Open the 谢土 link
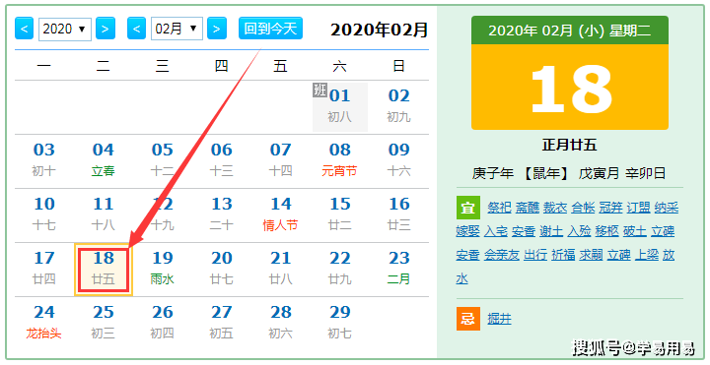Screen dimensions: 710x365 (551, 231)
